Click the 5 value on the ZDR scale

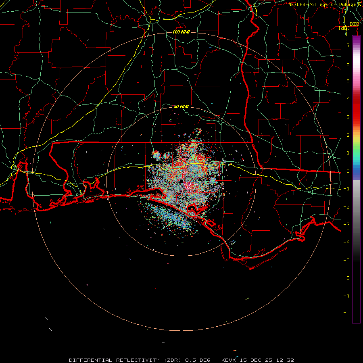[x=348, y=81]
